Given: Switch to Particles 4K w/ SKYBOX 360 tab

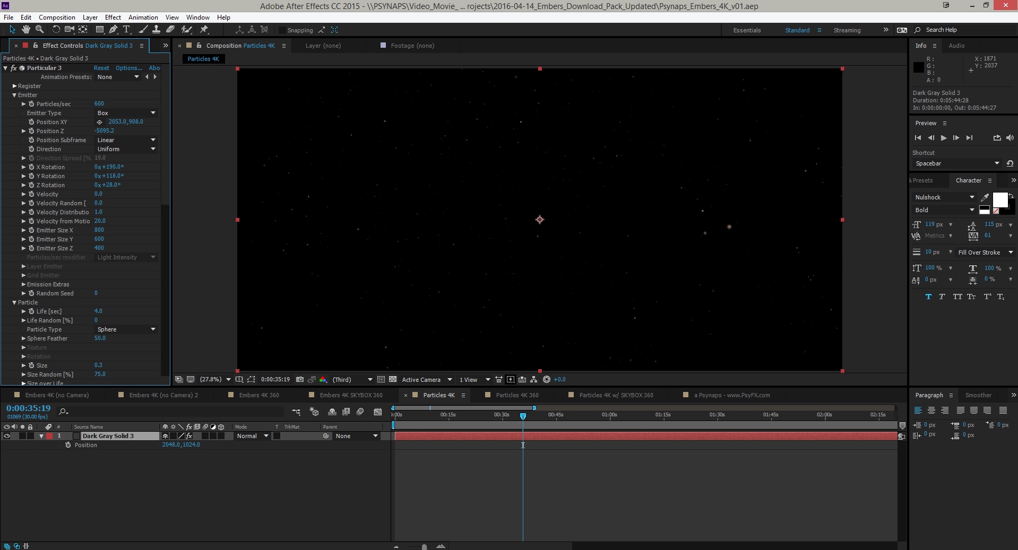Looking at the screenshot, I should 616,395.
